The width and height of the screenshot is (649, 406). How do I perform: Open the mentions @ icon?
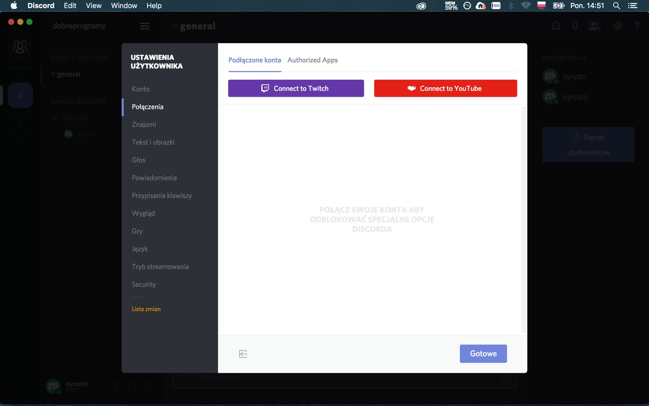[618, 26]
